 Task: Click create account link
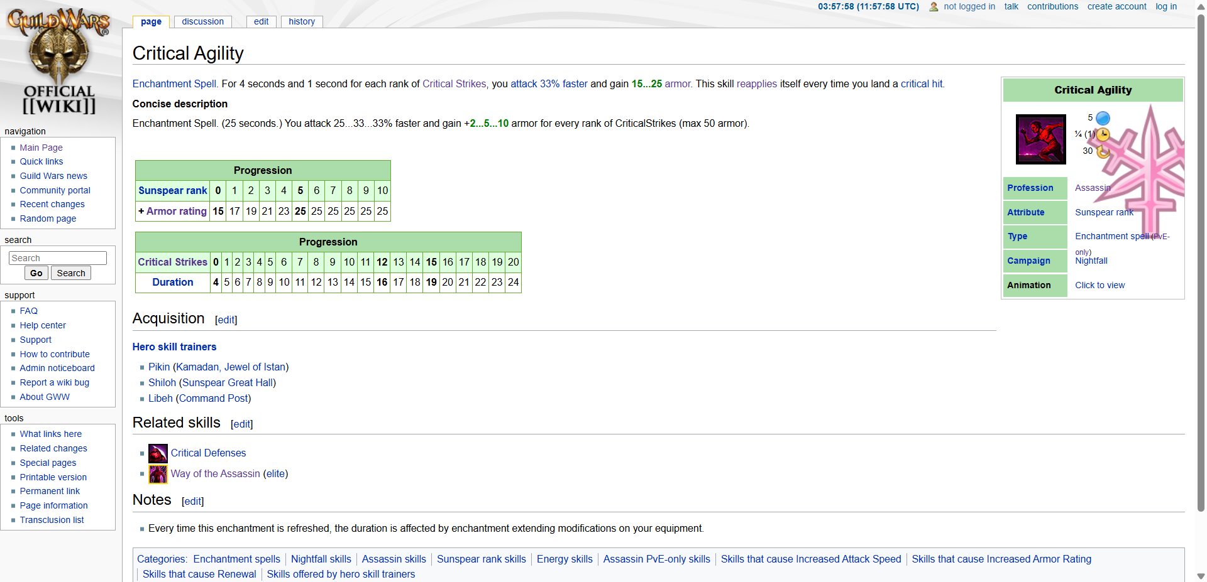click(x=1116, y=6)
